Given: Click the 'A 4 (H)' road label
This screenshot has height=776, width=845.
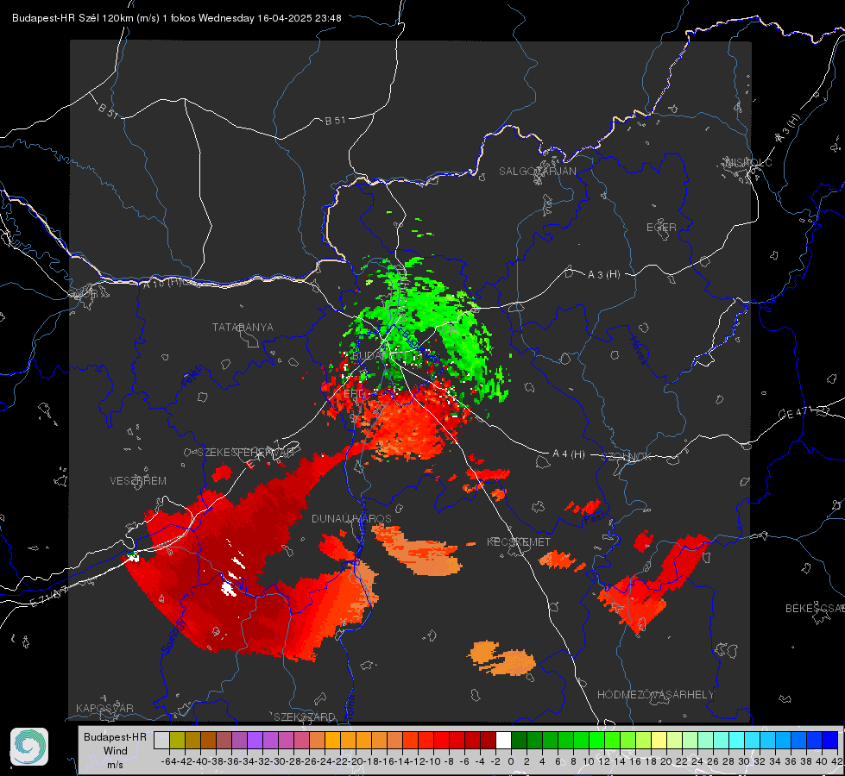Looking at the screenshot, I should coord(569,454).
